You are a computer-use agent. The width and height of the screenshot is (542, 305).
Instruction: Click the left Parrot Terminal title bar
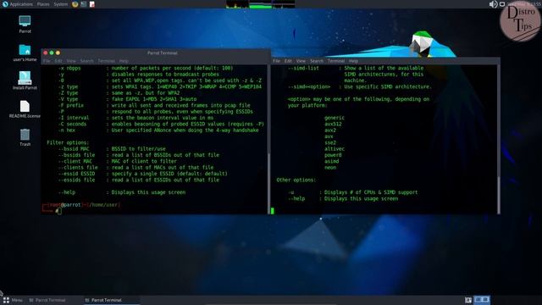click(x=163, y=53)
